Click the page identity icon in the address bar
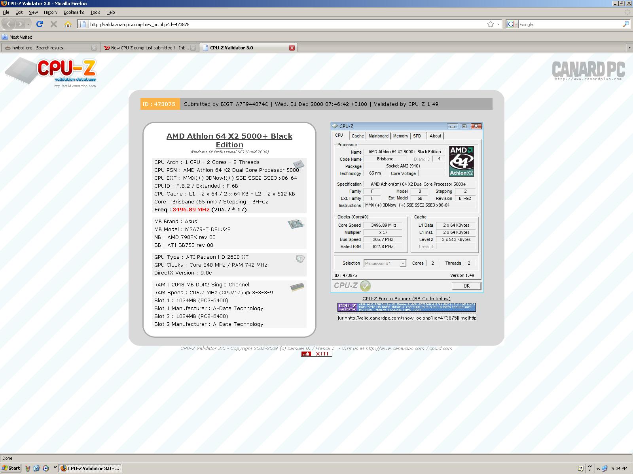This screenshot has height=474, width=633. 83,24
